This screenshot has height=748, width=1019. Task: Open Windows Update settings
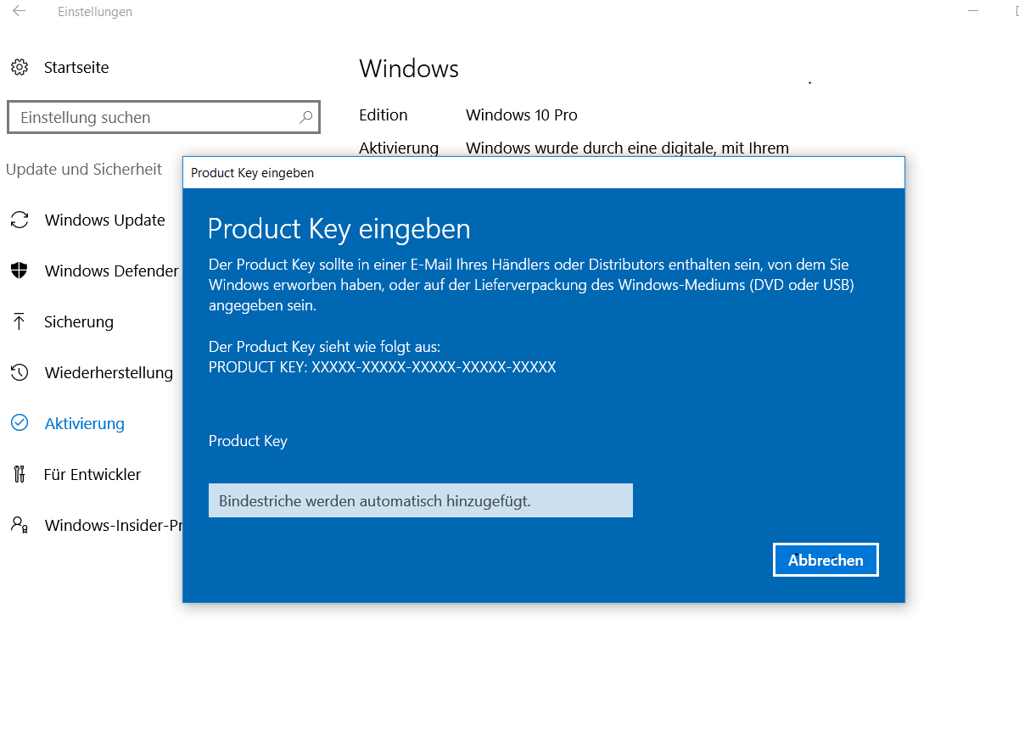pos(104,220)
